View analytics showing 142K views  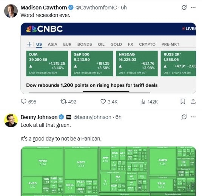point(149,102)
